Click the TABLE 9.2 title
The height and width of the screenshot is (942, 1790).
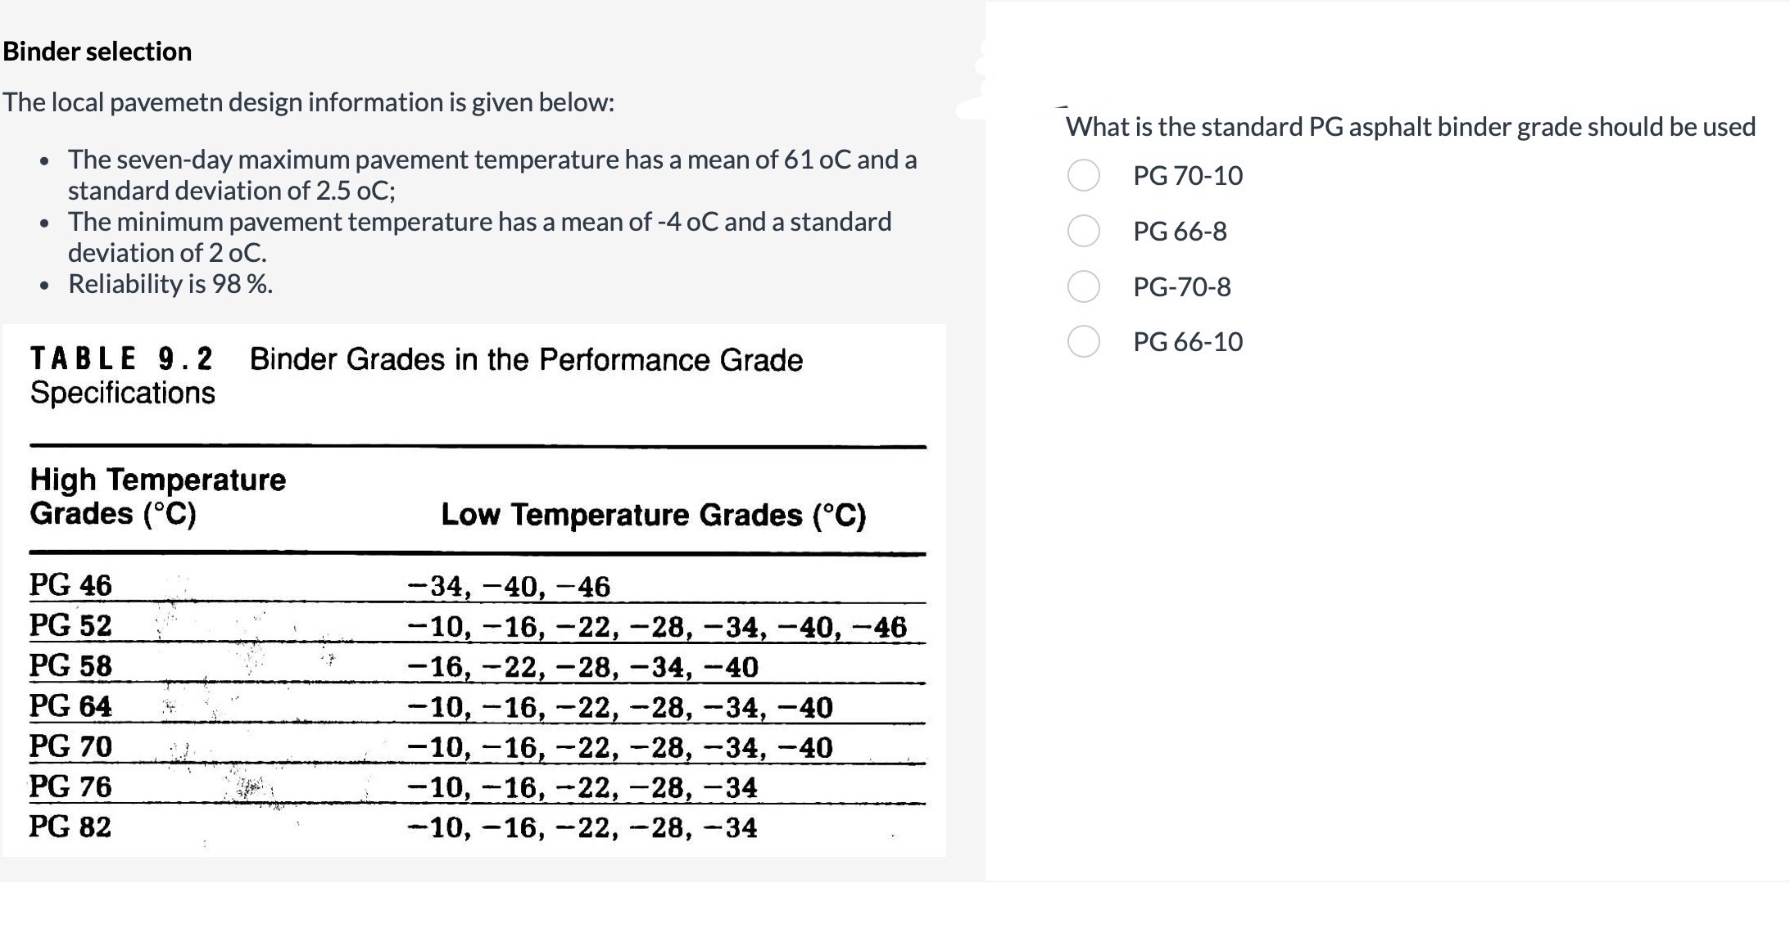123,358
